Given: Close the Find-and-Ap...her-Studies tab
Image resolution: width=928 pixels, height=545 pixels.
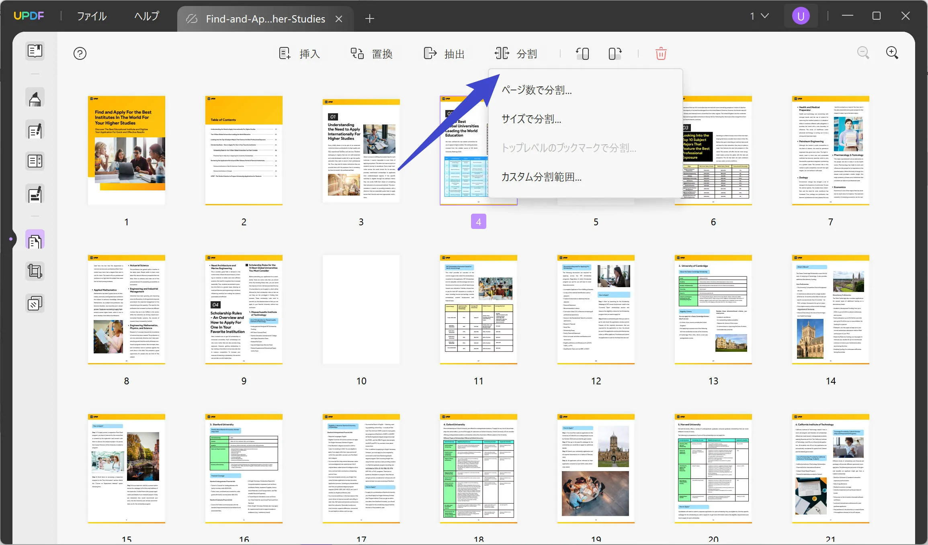Looking at the screenshot, I should click(339, 19).
